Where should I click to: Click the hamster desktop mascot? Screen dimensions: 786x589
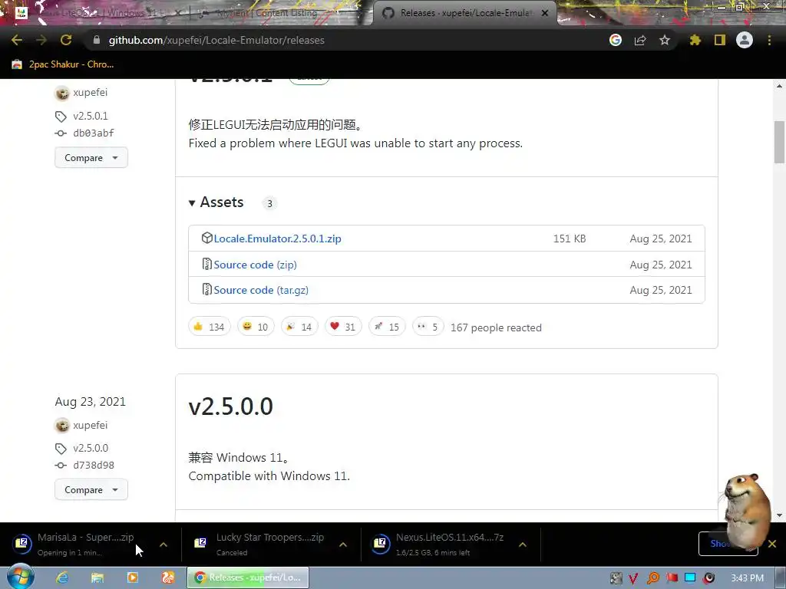[747, 512]
